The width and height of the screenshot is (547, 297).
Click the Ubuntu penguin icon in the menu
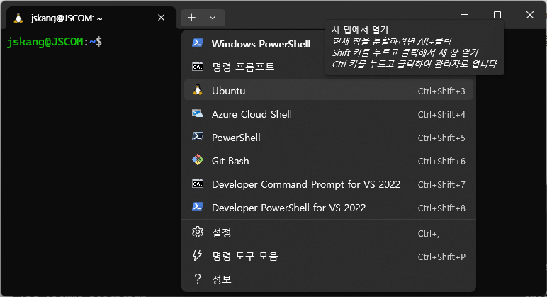(198, 90)
